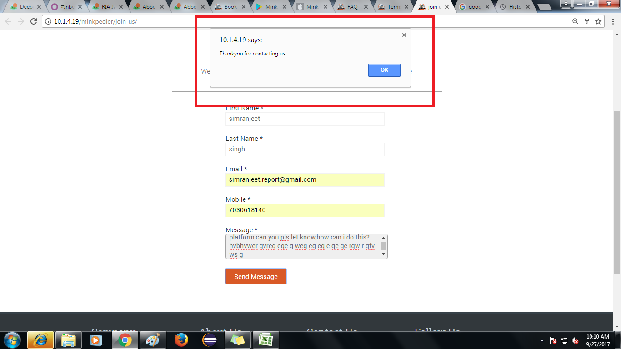Click the Send Message button

[256, 276]
